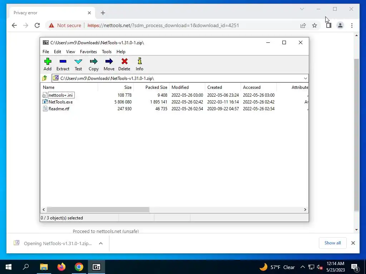This screenshot has height=274, width=366.
Task: Click the muted volume tray icon
Action: [x=320, y=267]
